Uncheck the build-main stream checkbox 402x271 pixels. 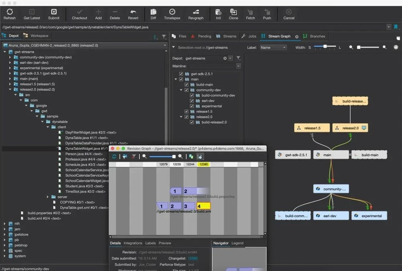(x=187, y=85)
